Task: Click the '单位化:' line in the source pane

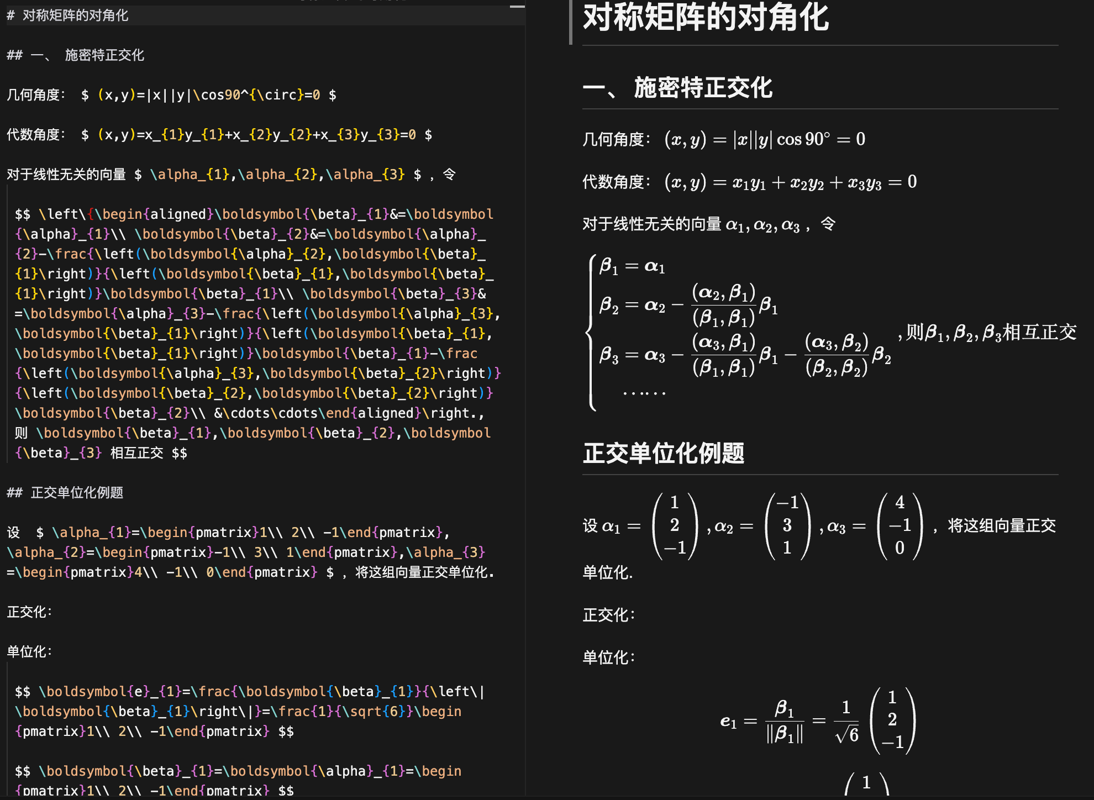Action: pos(29,651)
